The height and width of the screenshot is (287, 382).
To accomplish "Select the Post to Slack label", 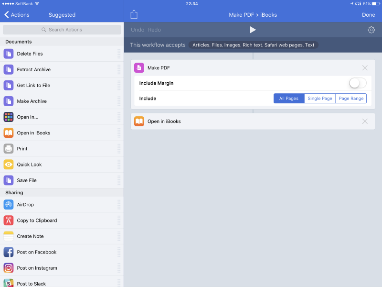I will [31, 284].
